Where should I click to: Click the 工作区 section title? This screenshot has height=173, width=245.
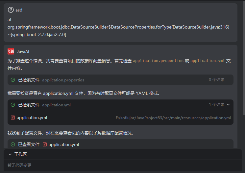(x=20, y=154)
